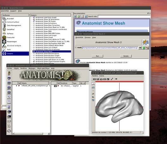Open the BrainRAT toolbox
Viewport: 167px width, 144px height.
[10, 19]
